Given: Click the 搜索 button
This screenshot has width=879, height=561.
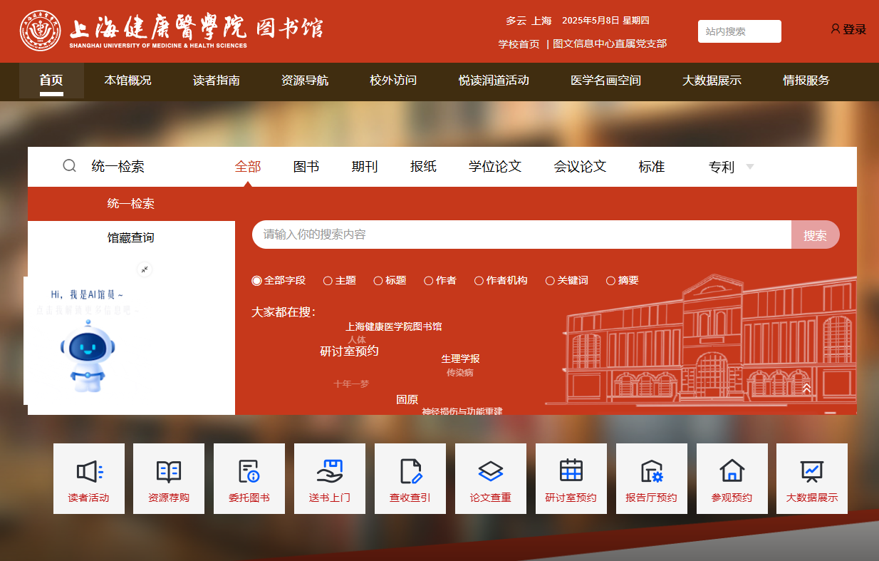Looking at the screenshot, I should (x=815, y=235).
